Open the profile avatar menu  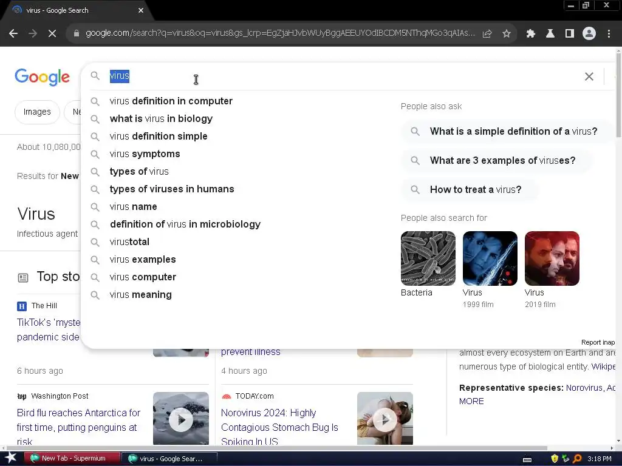pyautogui.click(x=589, y=34)
